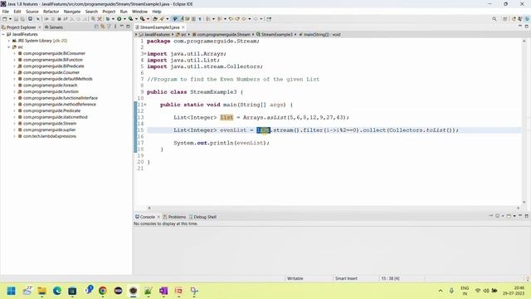The width and height of the screenshot is (531, 299).
Task: Open Microsoft Edge from taskbar
Action: click(x=57, y=291)
